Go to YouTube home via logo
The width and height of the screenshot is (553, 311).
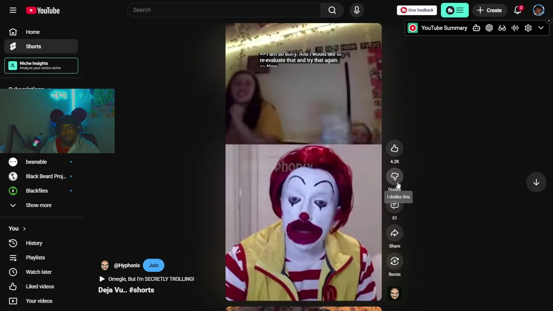coord(43,10)
